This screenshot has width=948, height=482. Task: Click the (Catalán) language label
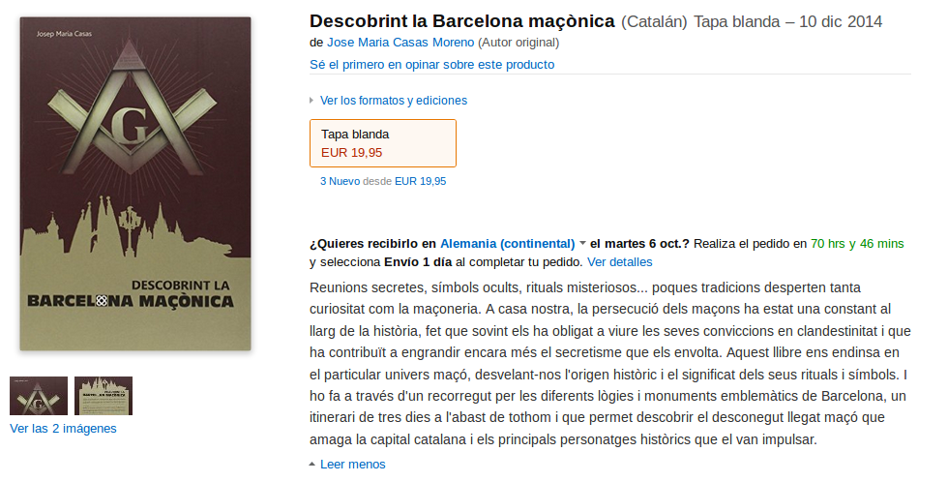pos(654,21)
